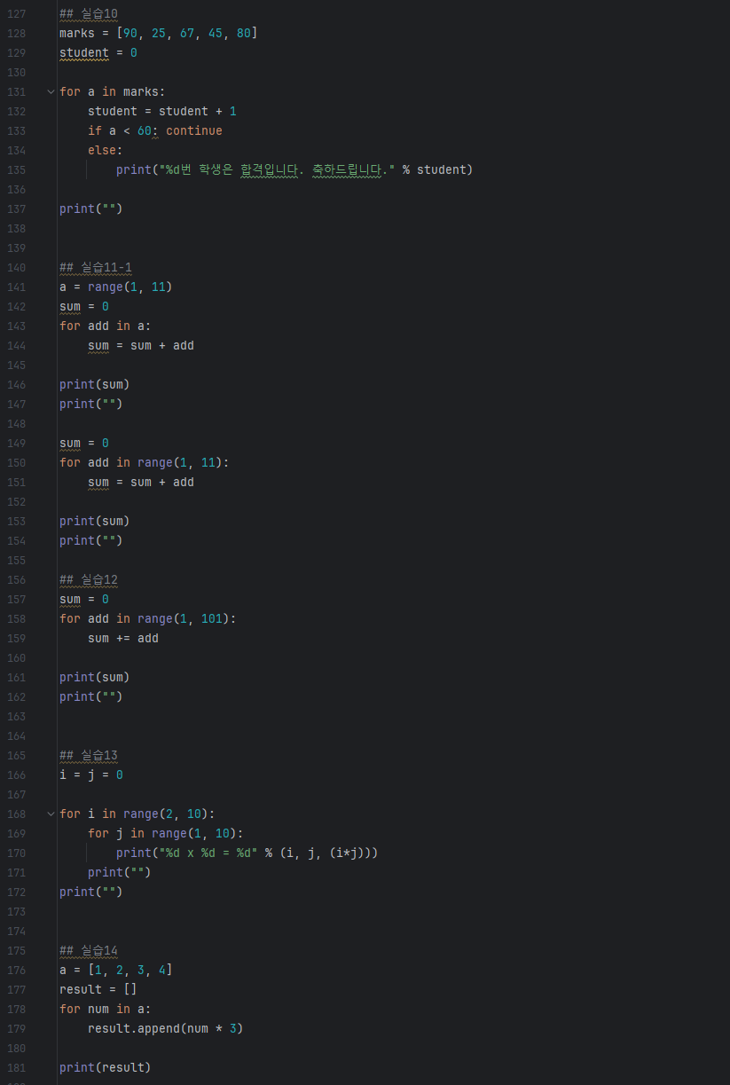
Task: Click line number 166 in the gutter
Action: 16,774
